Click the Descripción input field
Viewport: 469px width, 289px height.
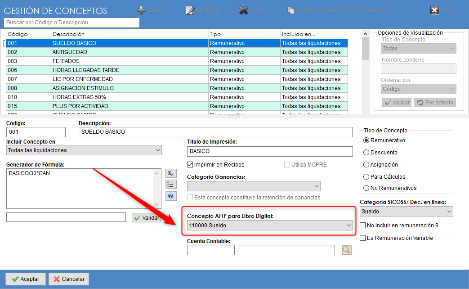click(x=216, y=132)
